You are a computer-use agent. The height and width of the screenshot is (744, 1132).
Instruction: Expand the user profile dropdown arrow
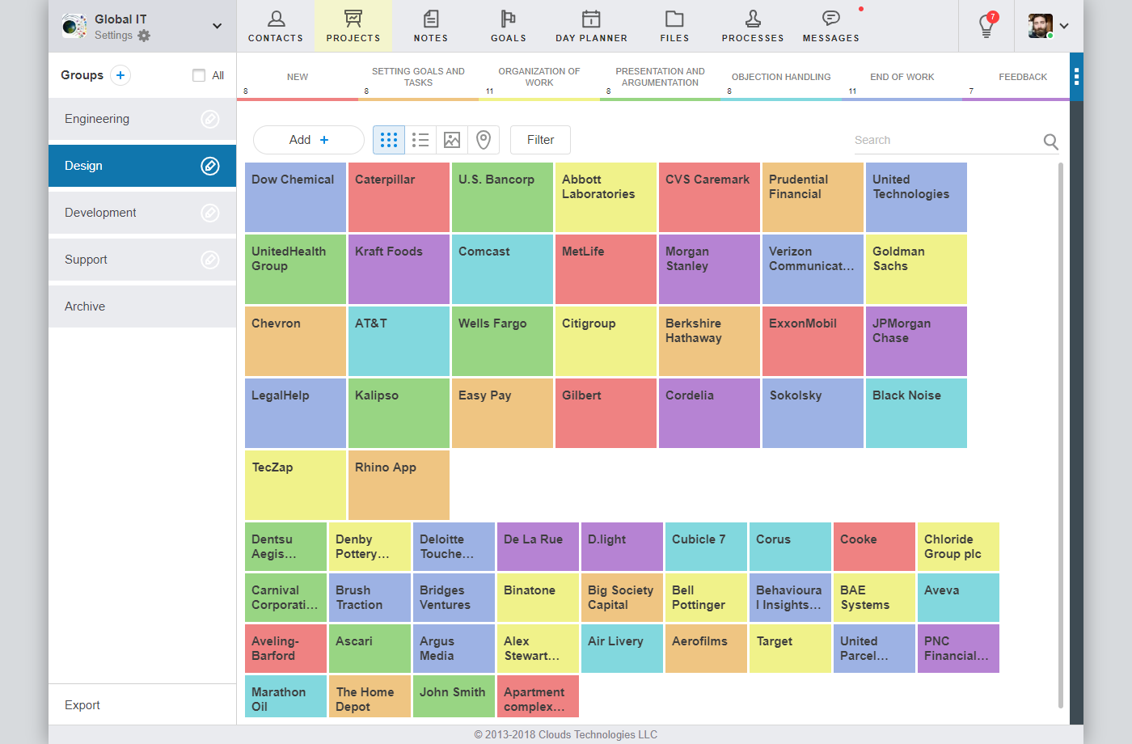[1064, 26]
